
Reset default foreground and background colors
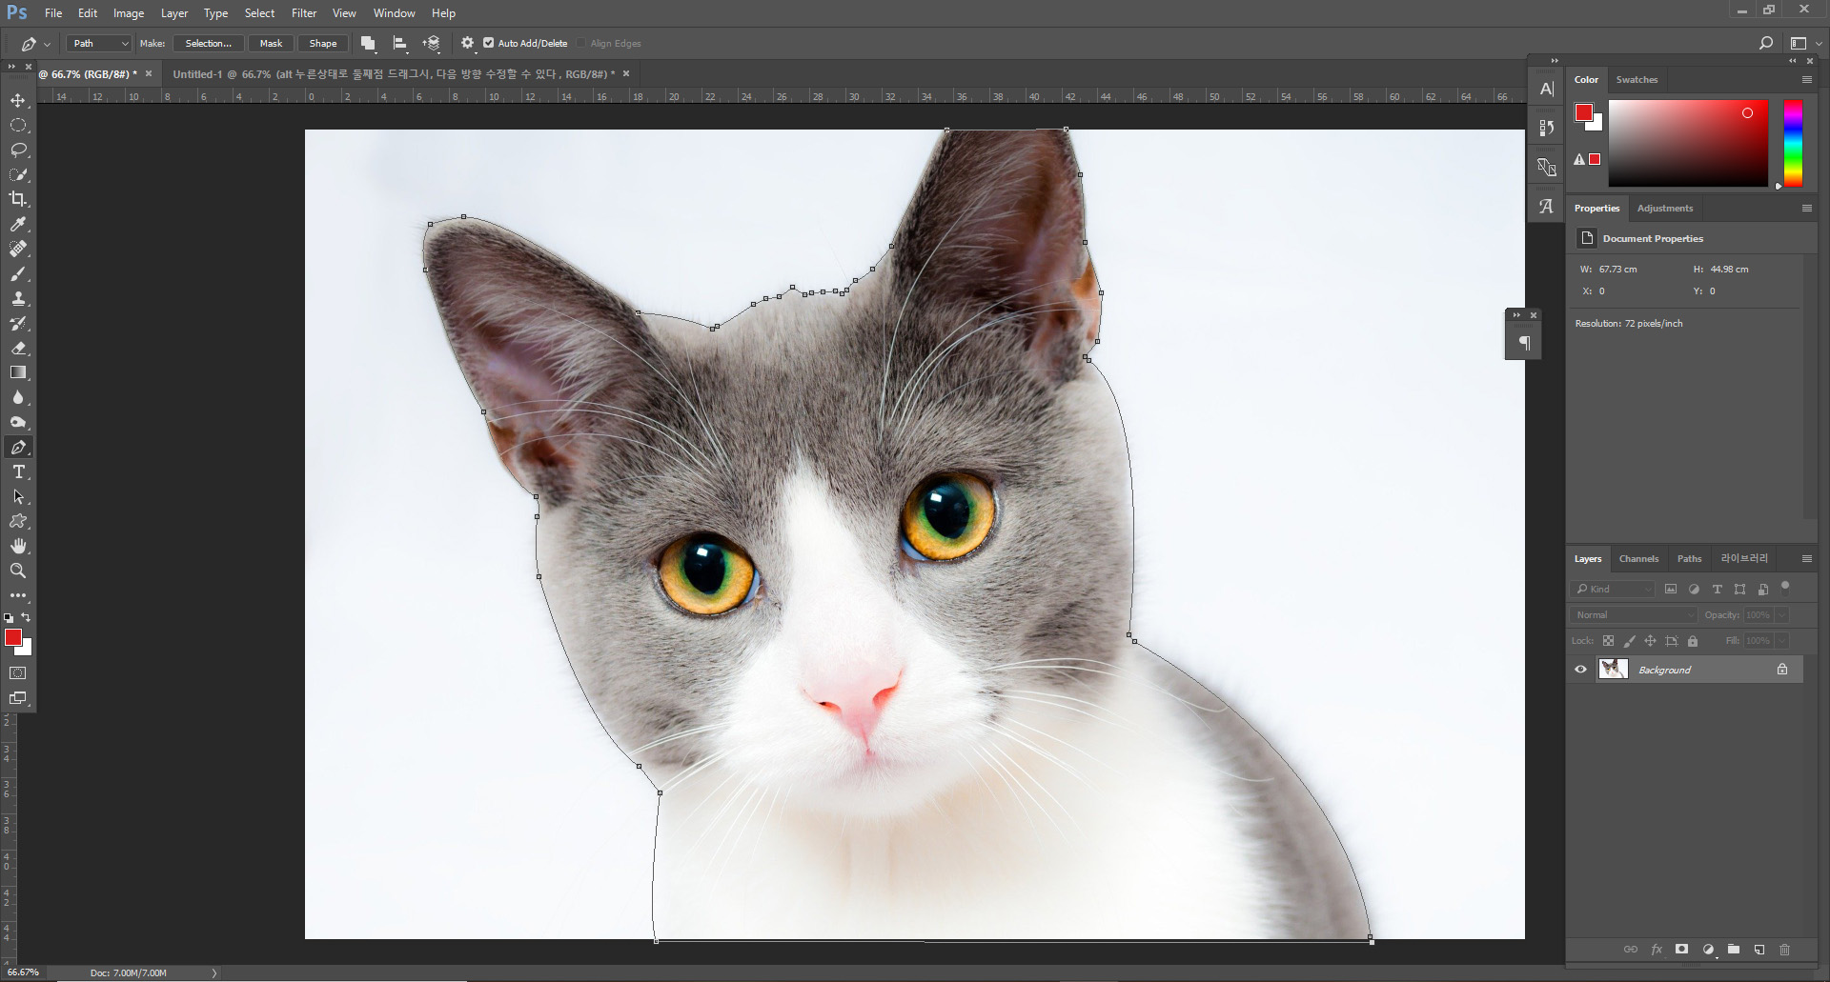pyautogui.click(x=9, y=618)
